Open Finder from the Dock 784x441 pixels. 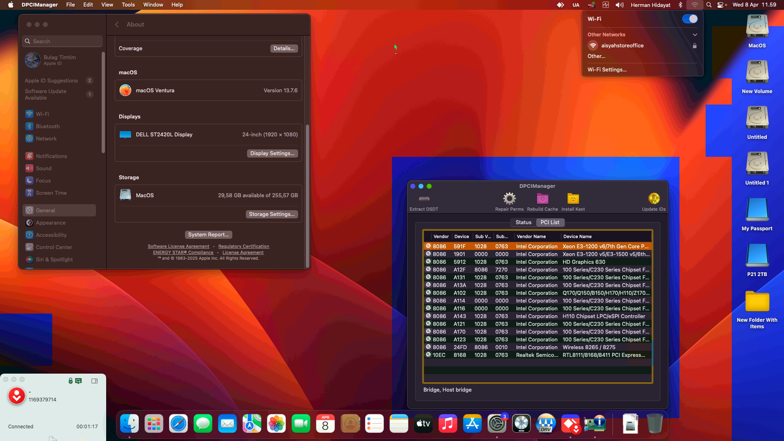point(129,424)
